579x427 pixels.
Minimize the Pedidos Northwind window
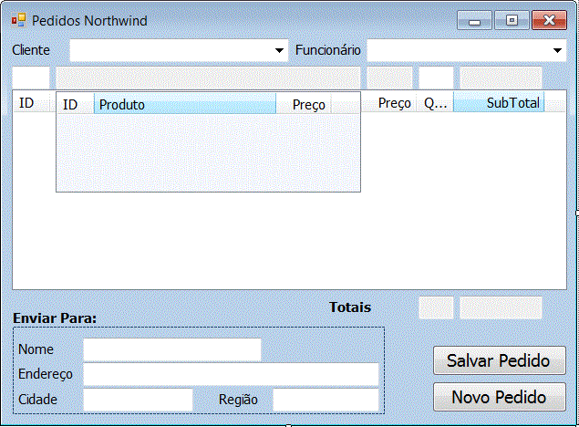[474, 20]
